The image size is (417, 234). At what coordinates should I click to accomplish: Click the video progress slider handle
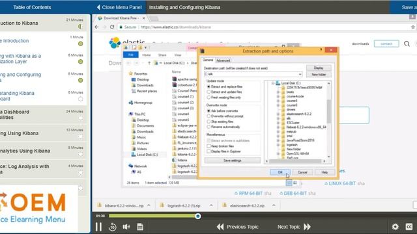tap(197, 216)
